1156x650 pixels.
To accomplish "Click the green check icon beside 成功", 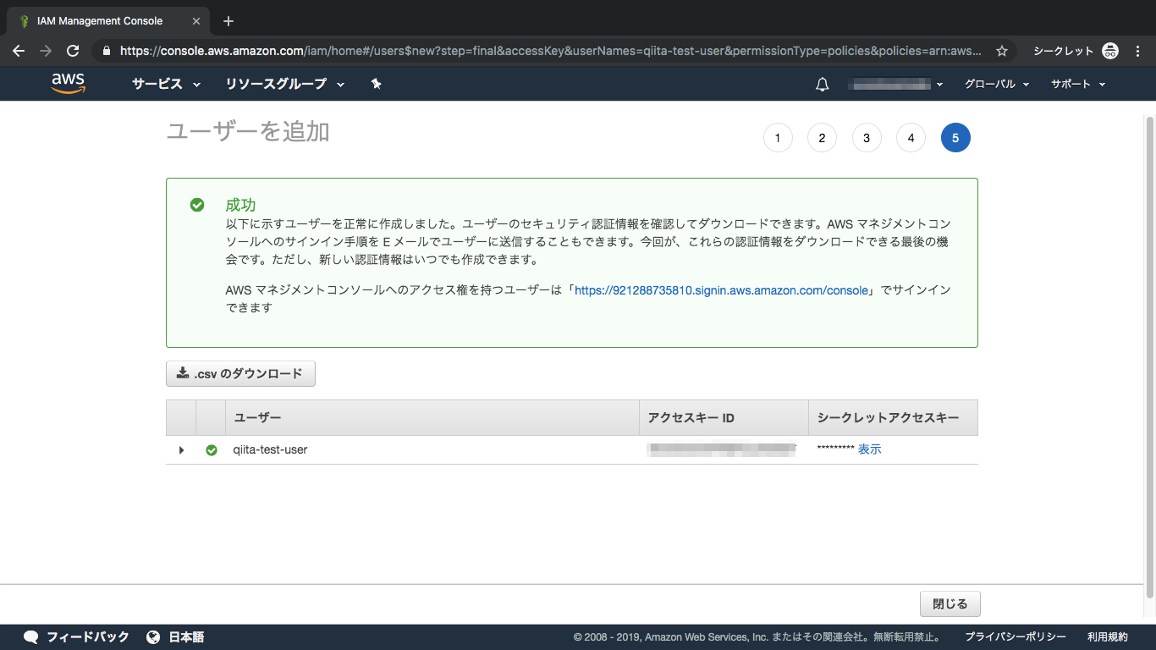I will pyautogui.click(x=197, y=205).
